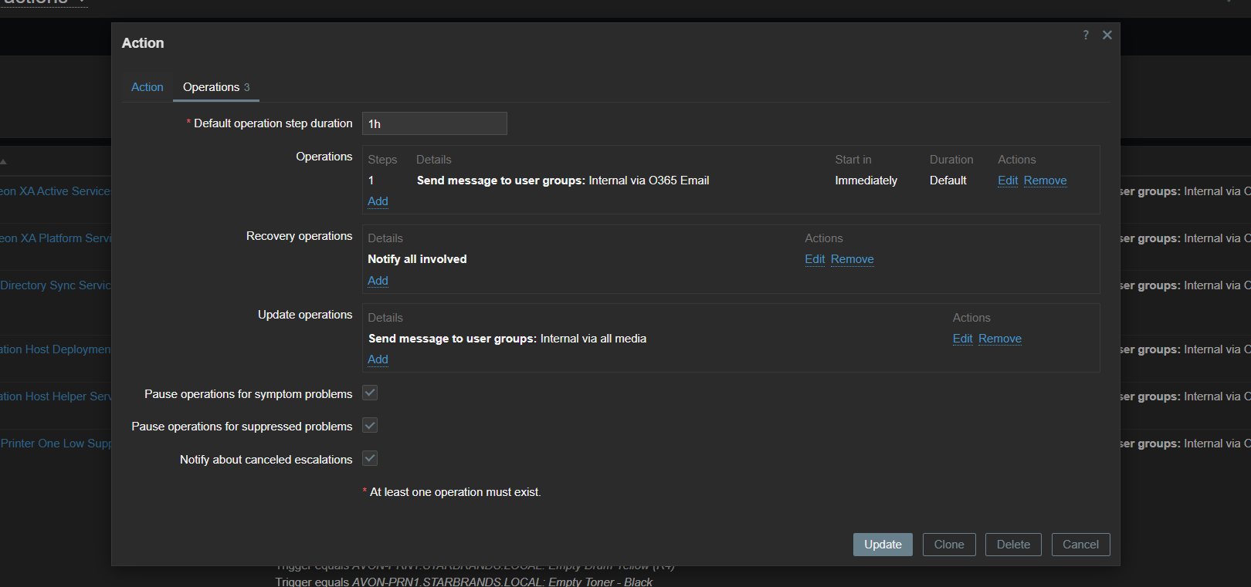Remove the O365 Email operation step

tap(1045, 180)
